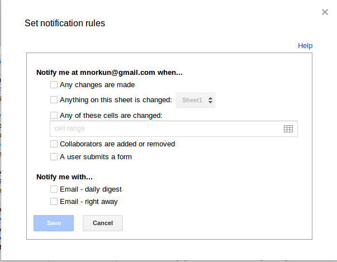
Task: Tick the 'Email - right away' checkbox
Action: pos(54,202)
